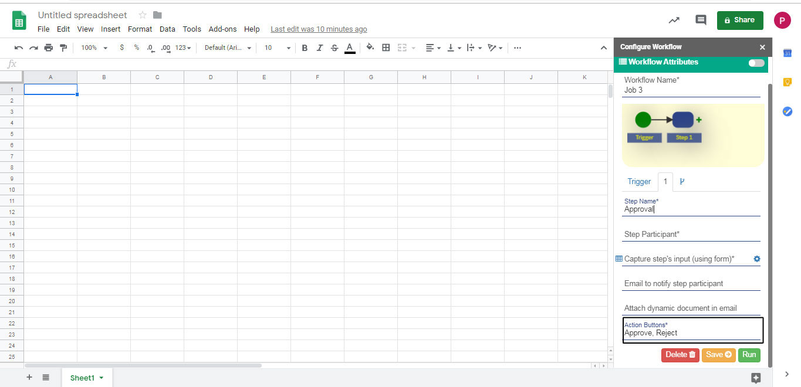The width and height of the screenshot is (801, 387).
Task: Close the Configure Workflow panel
Action: coord(762,47)
